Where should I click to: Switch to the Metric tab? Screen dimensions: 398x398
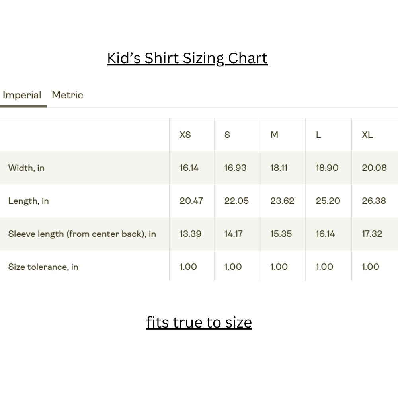(x=67, y=95)
